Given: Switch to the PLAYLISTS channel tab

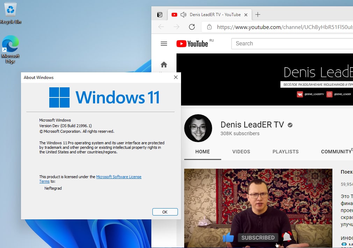Looking at the screenshot, I should (286, 152).
